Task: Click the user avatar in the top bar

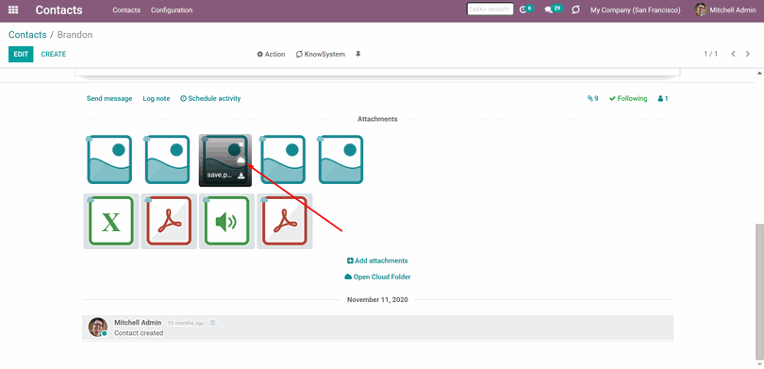Action: pyautogui.click(x=700, y=9)
